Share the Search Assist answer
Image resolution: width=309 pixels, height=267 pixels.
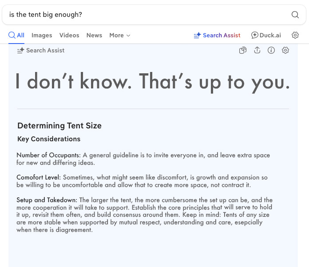(257, 50)
